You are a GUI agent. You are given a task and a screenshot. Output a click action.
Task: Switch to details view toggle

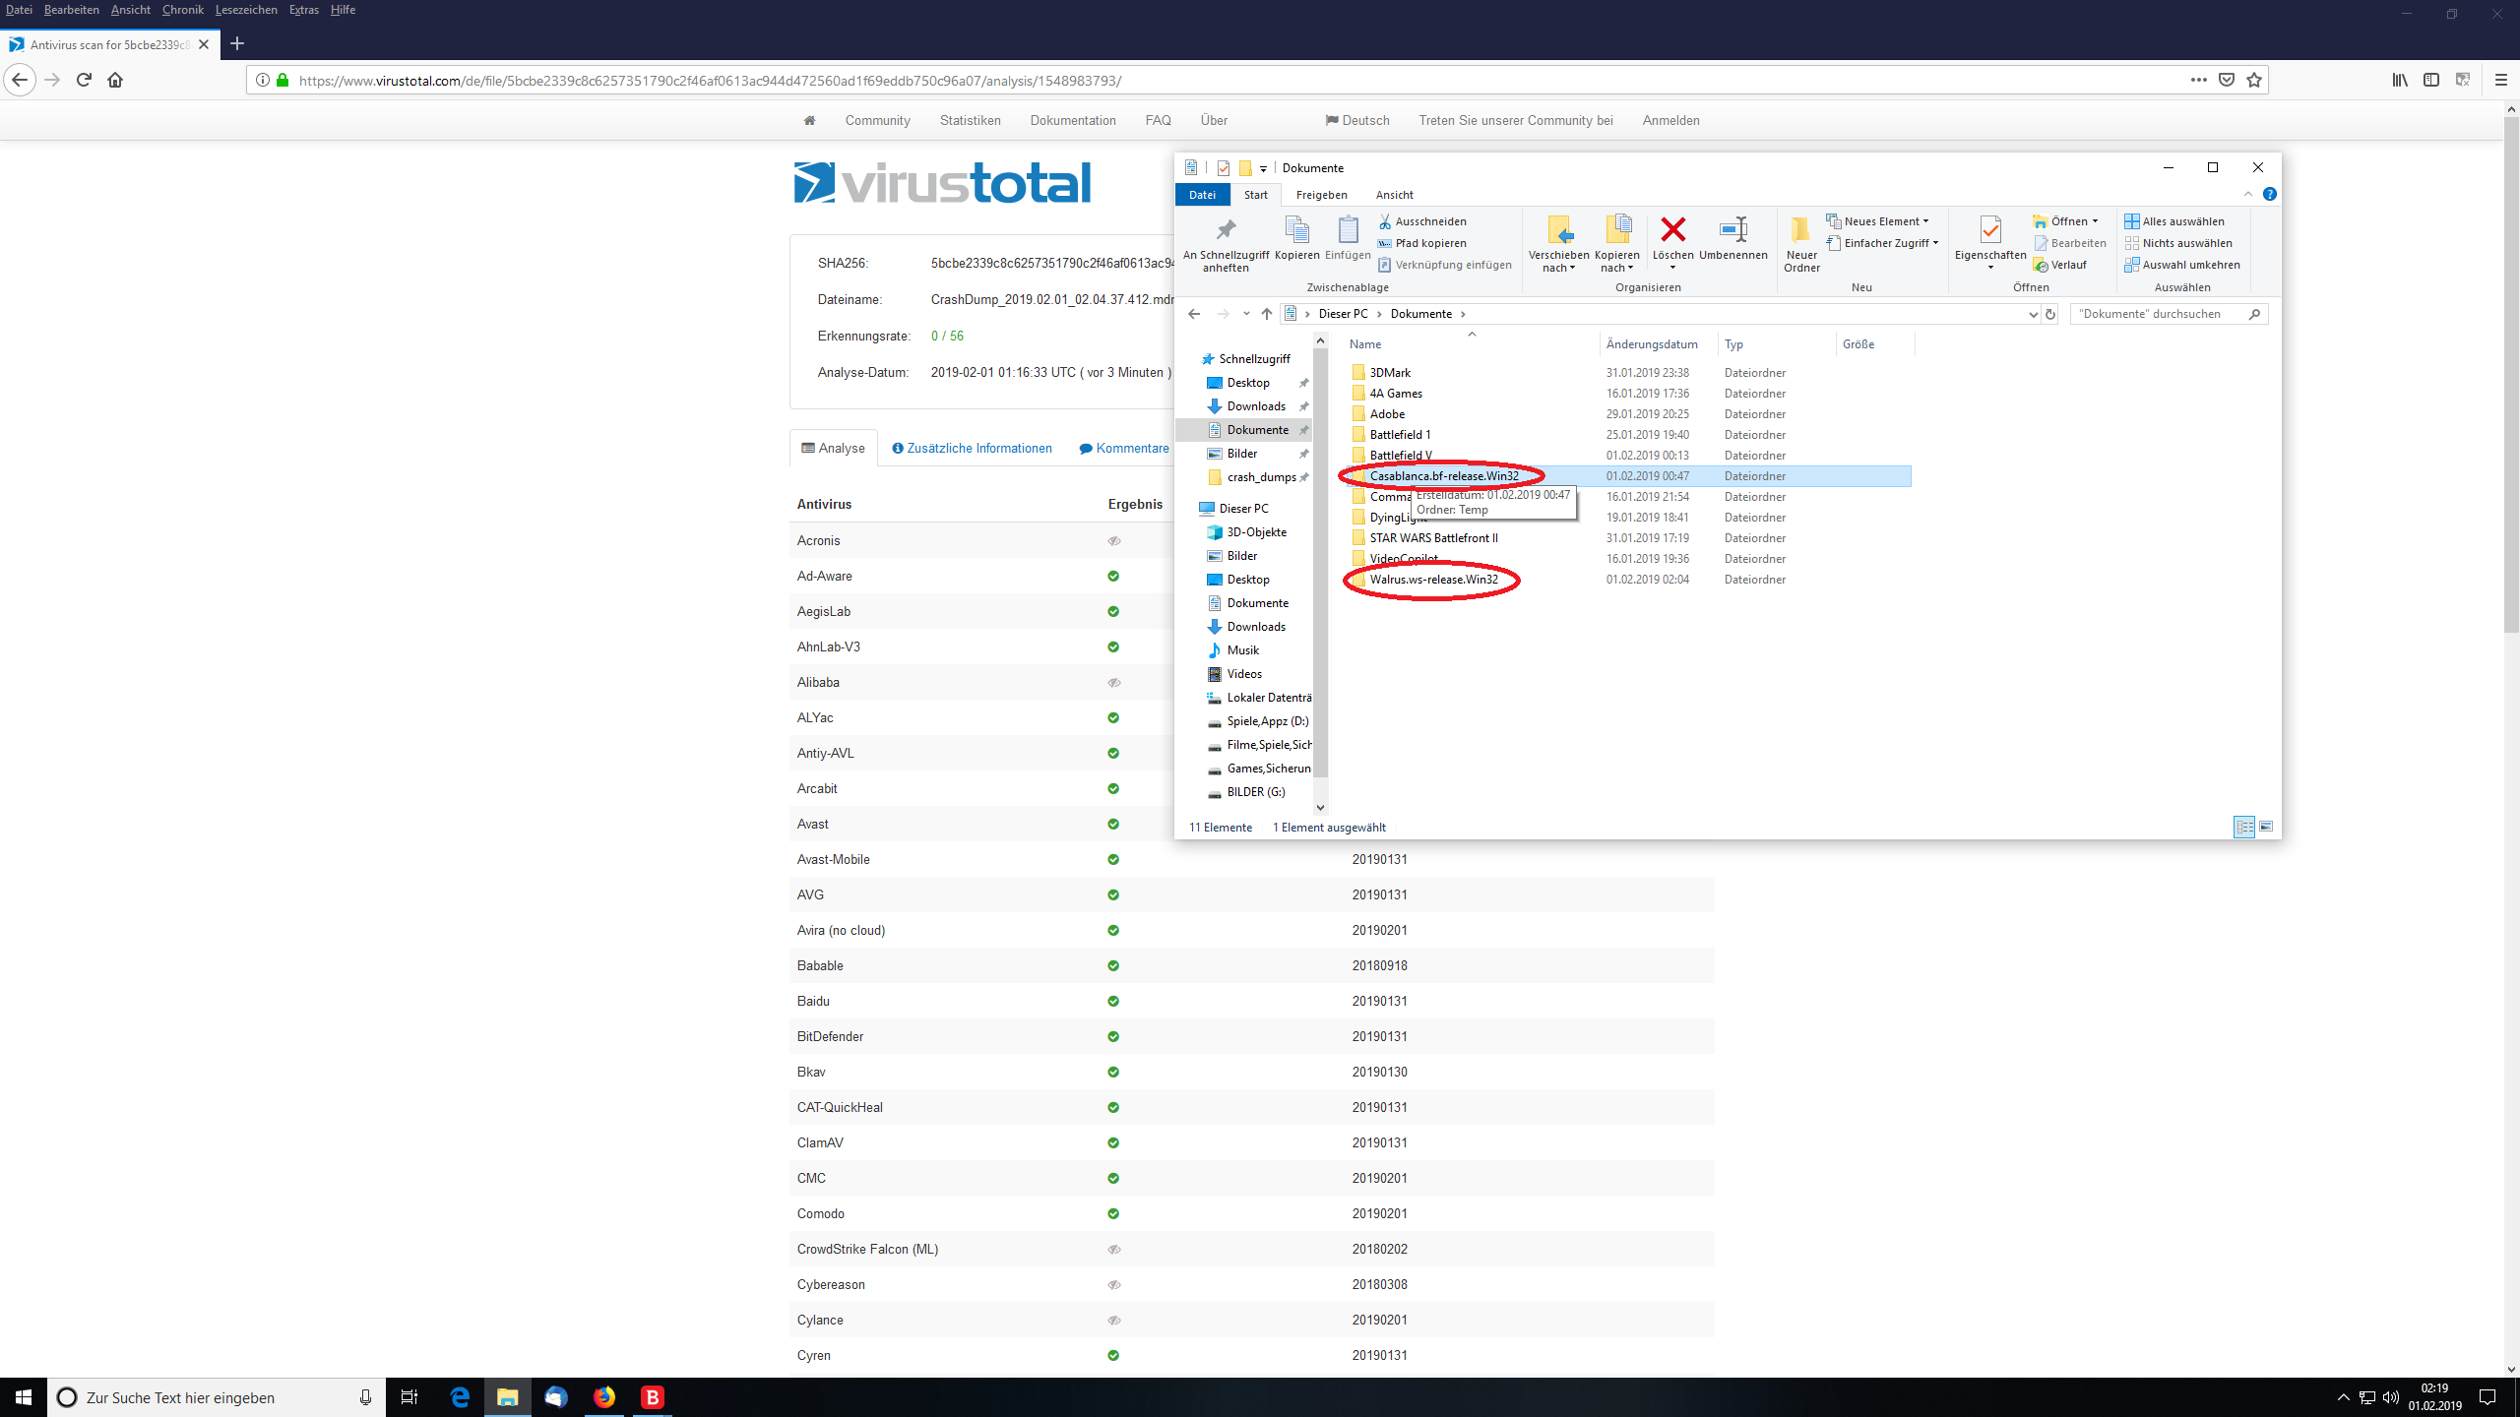pos(2244,827)
